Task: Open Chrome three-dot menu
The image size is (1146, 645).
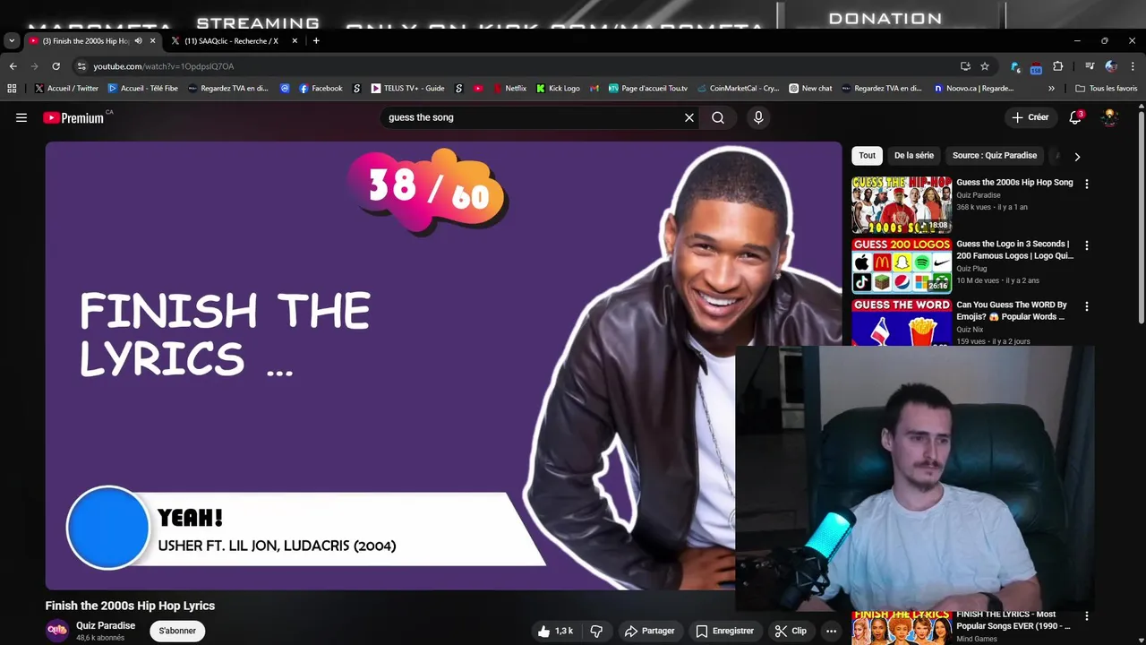Action: pyautogui.click(x=1133, y=65)
